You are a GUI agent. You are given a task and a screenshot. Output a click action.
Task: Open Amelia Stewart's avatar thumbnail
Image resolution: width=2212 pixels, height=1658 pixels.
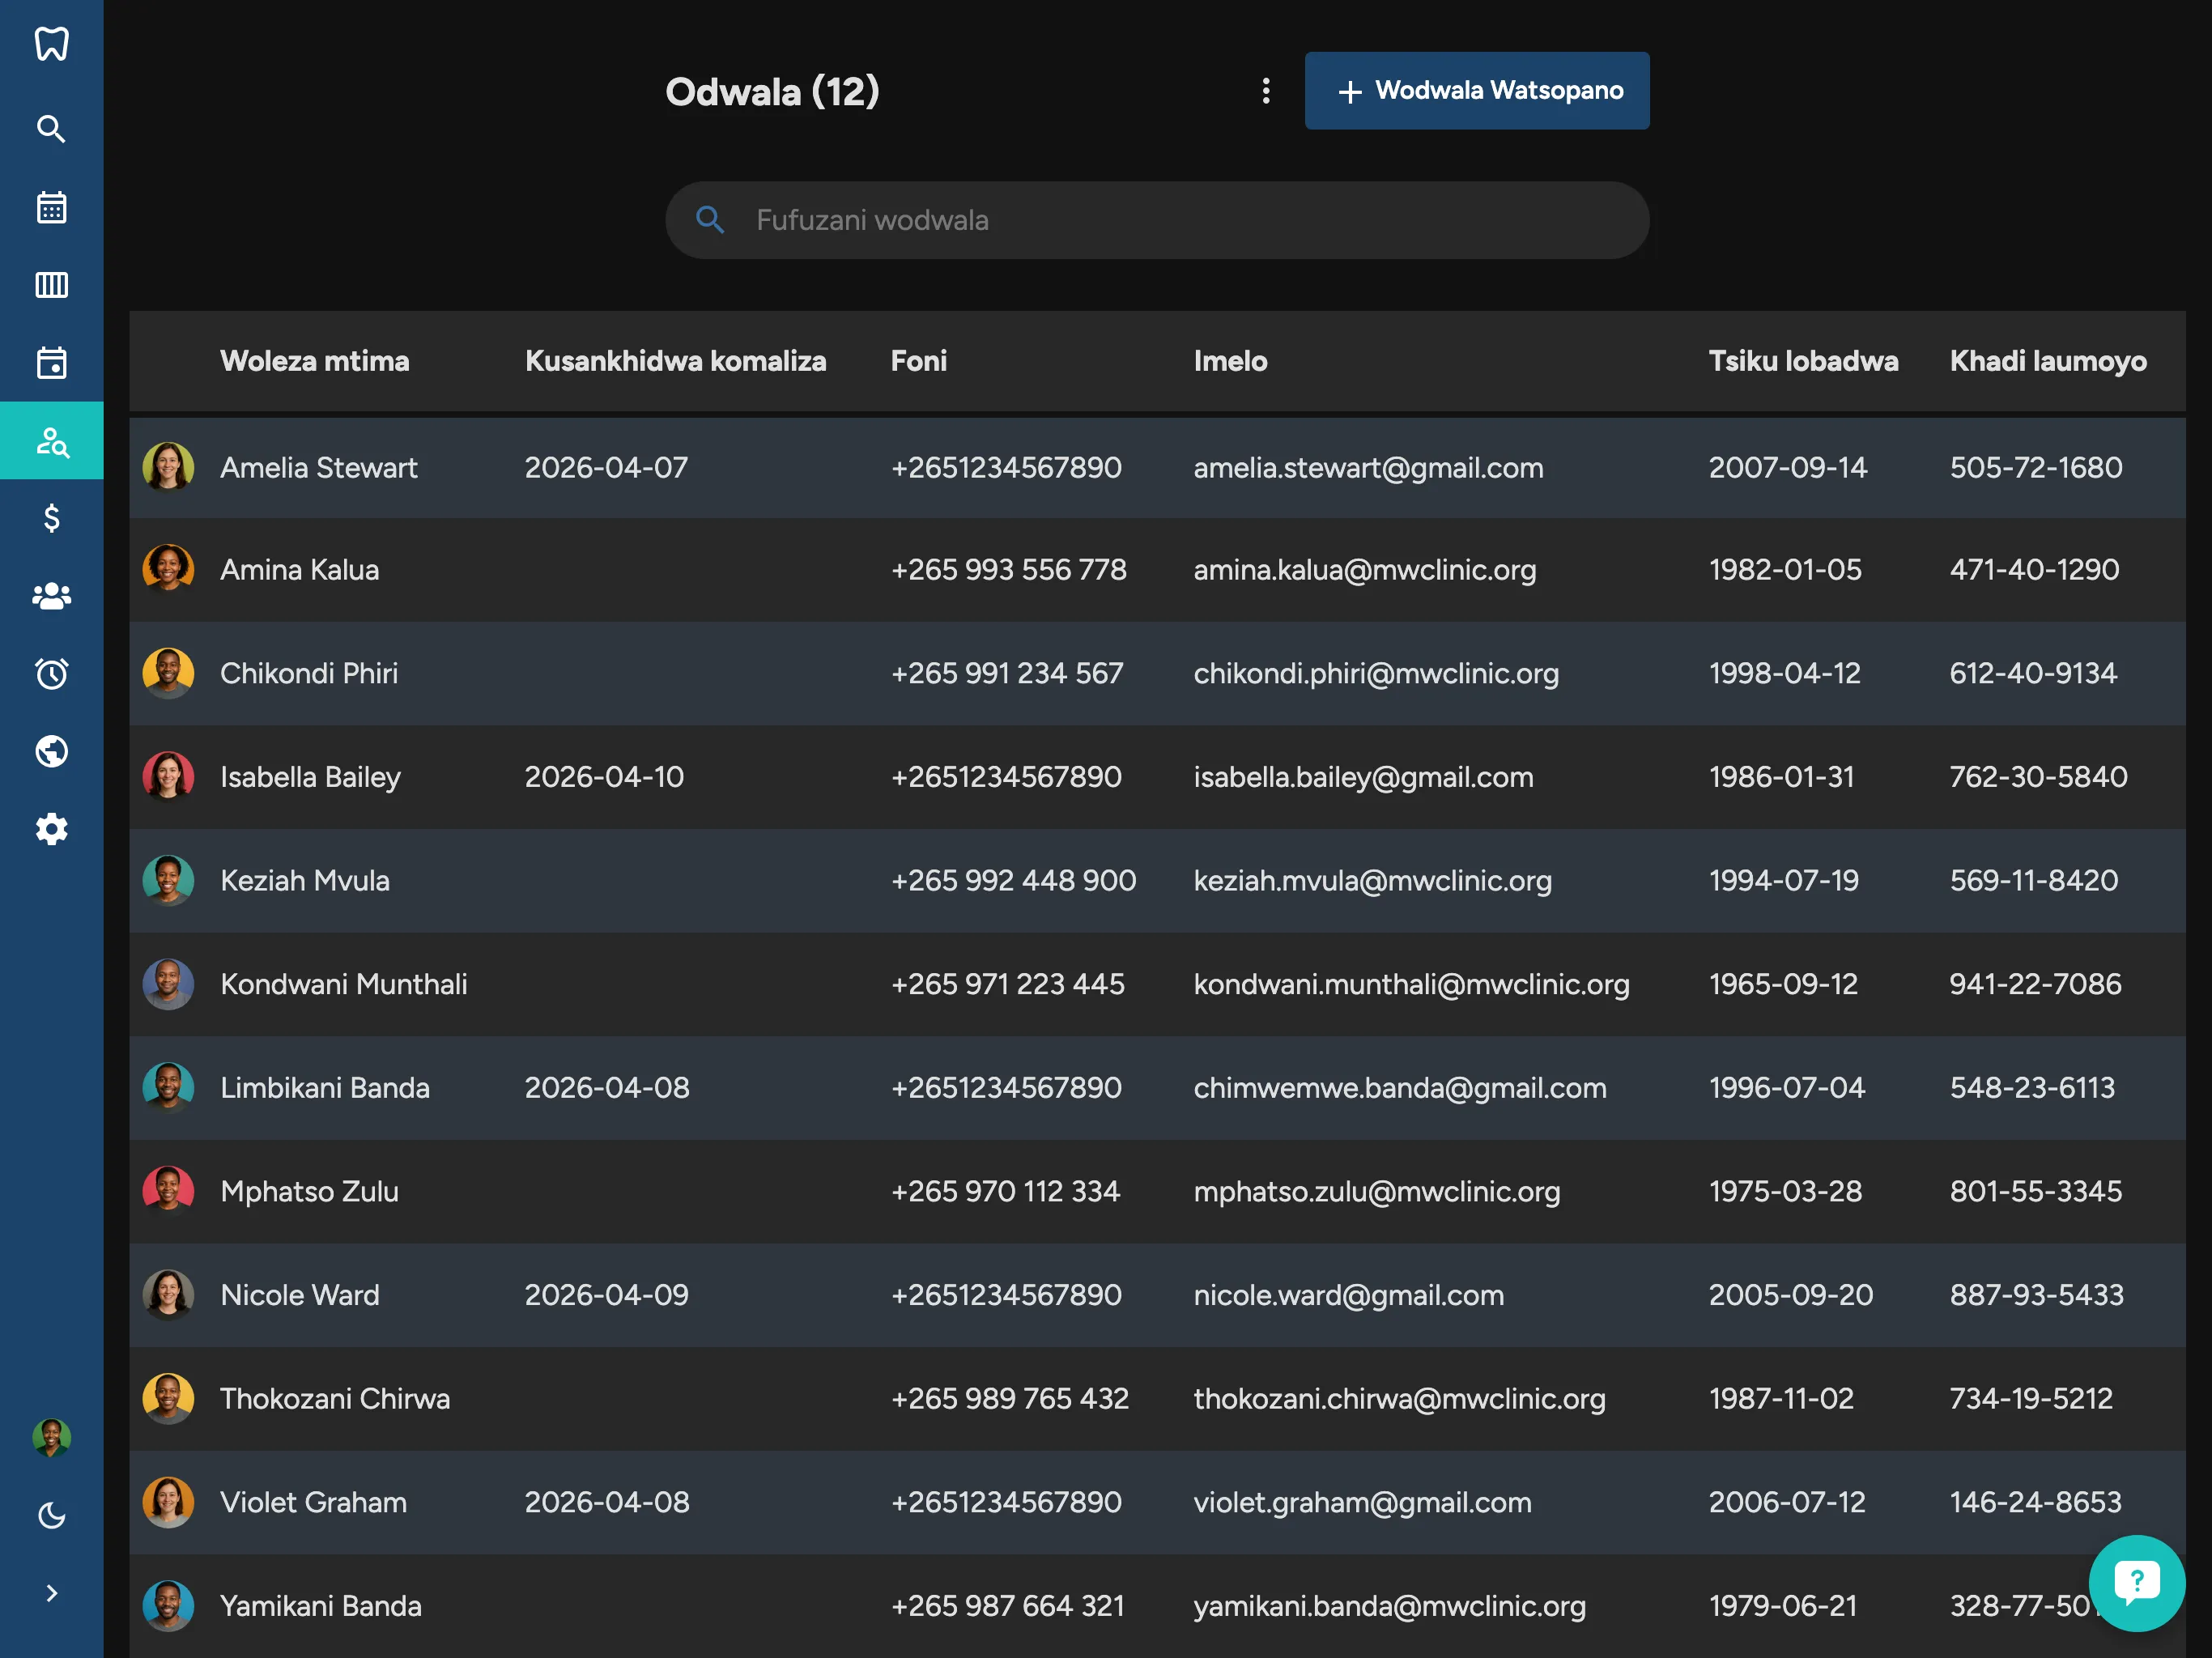coord(168,467)
